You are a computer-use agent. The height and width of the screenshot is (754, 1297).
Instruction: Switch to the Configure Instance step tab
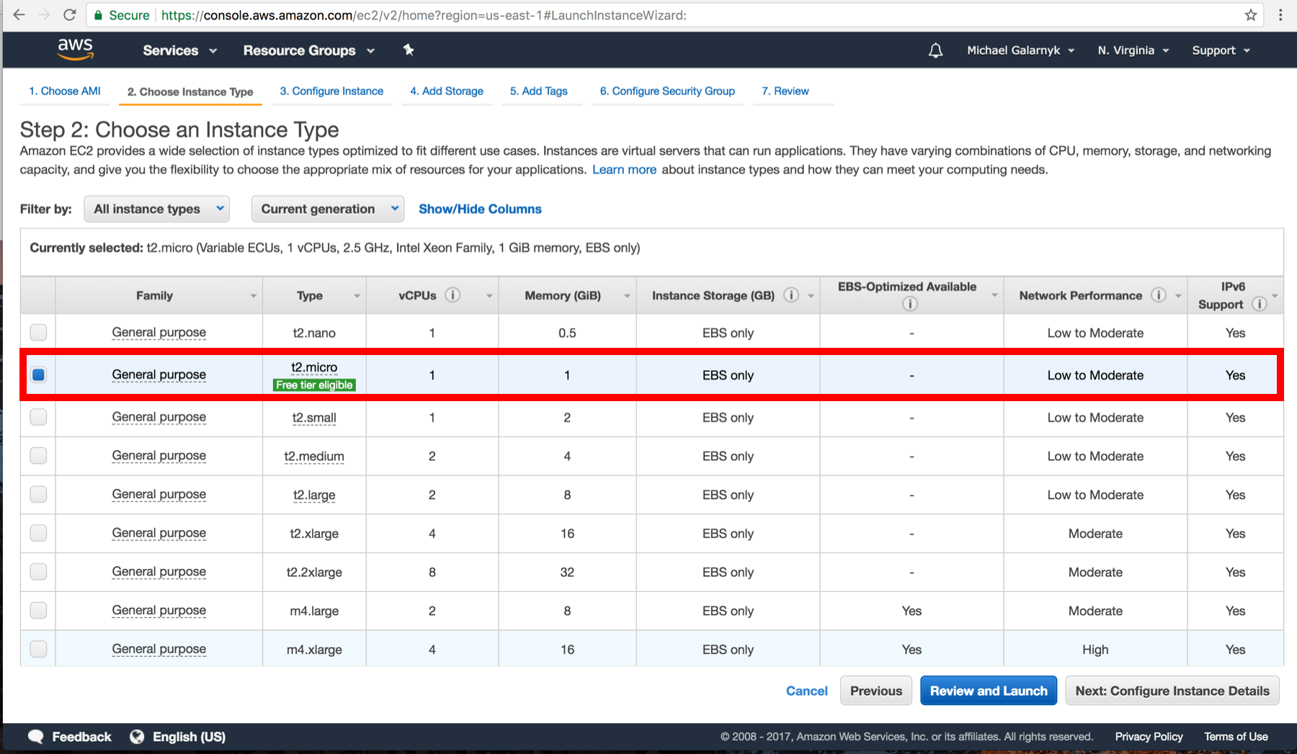click(x=331, y=91)
